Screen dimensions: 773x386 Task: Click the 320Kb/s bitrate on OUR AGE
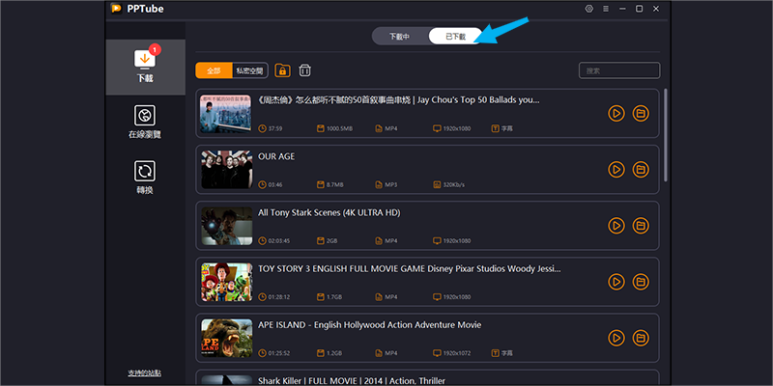point(453,184)
